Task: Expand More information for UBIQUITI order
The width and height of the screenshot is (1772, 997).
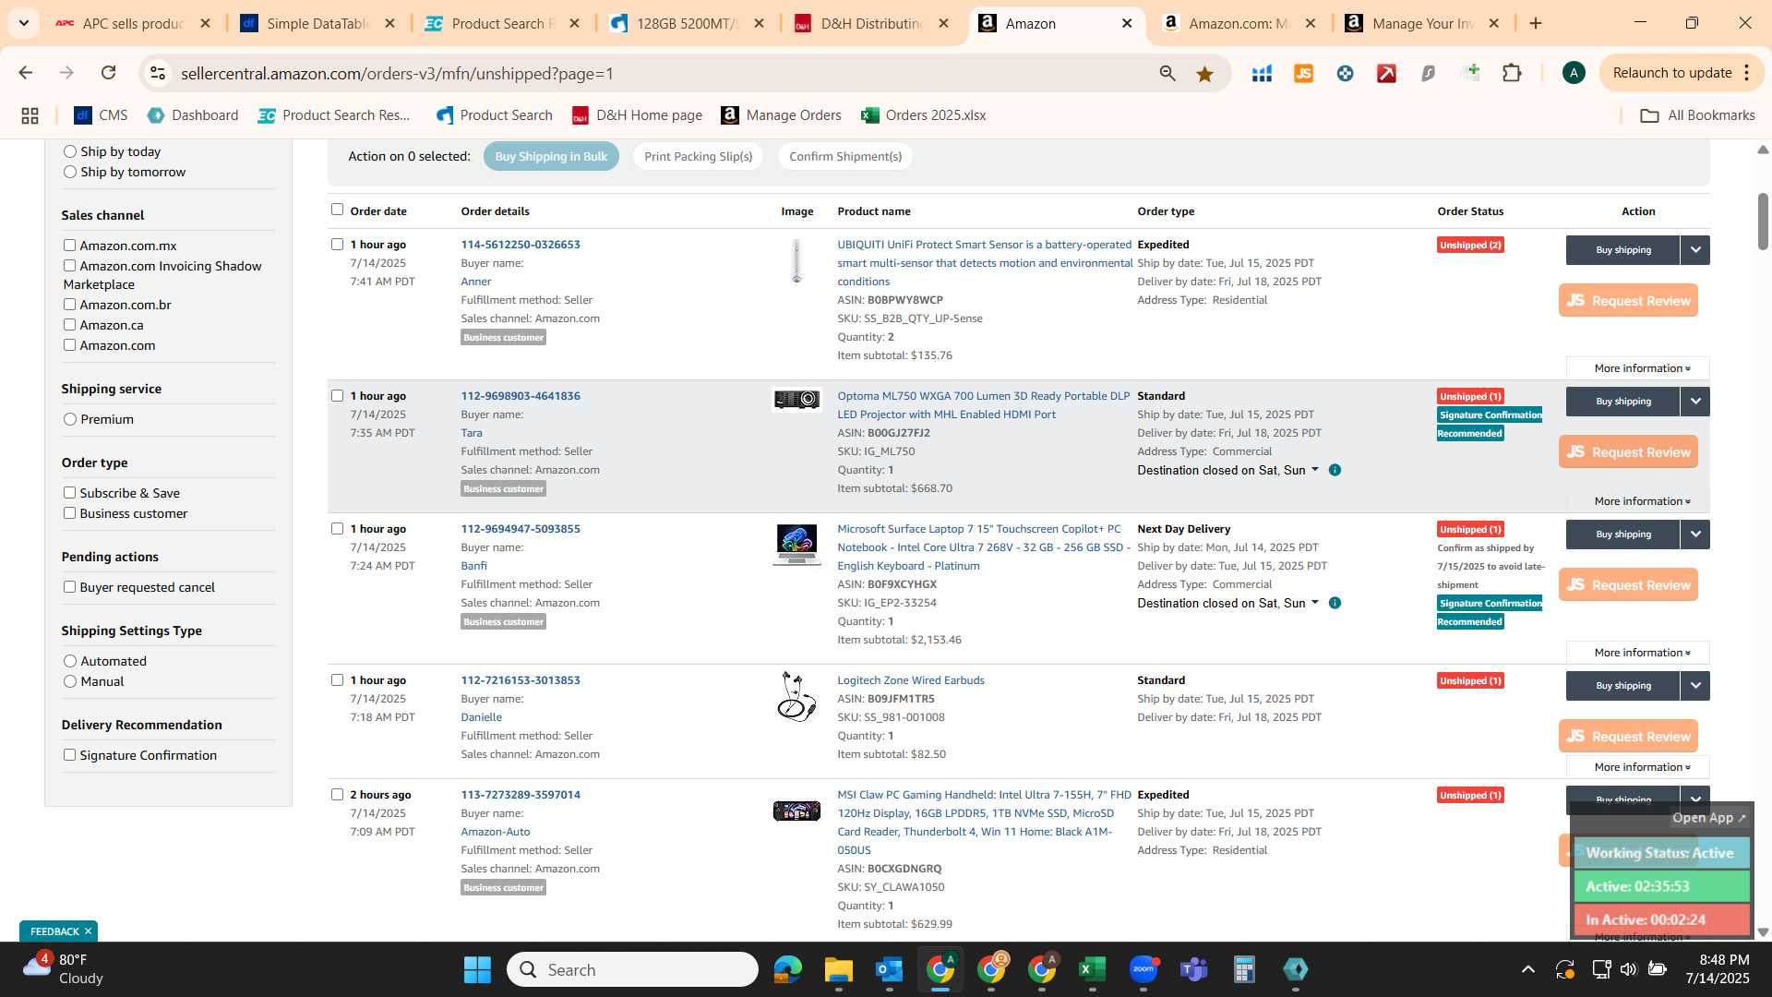Action: click(x=1638, y=368)
